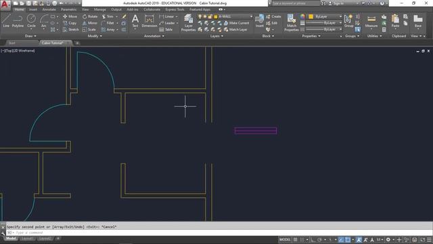Toggle 2D object snap in status bar
Image resolution: width=433 pixels, height=244 pixels.
point(348,239)
